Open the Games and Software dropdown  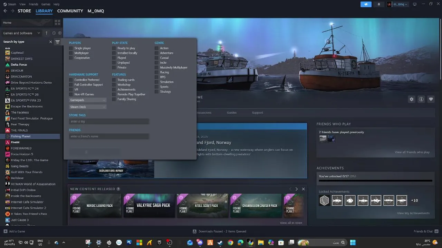pyautogui.click(x=22, y=33)
